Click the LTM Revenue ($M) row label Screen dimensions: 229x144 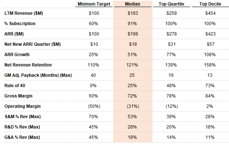pyautogui.click(x=24, y=13)
